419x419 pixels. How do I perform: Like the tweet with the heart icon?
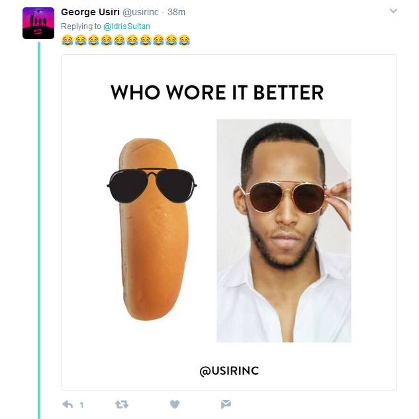[175, 404]
